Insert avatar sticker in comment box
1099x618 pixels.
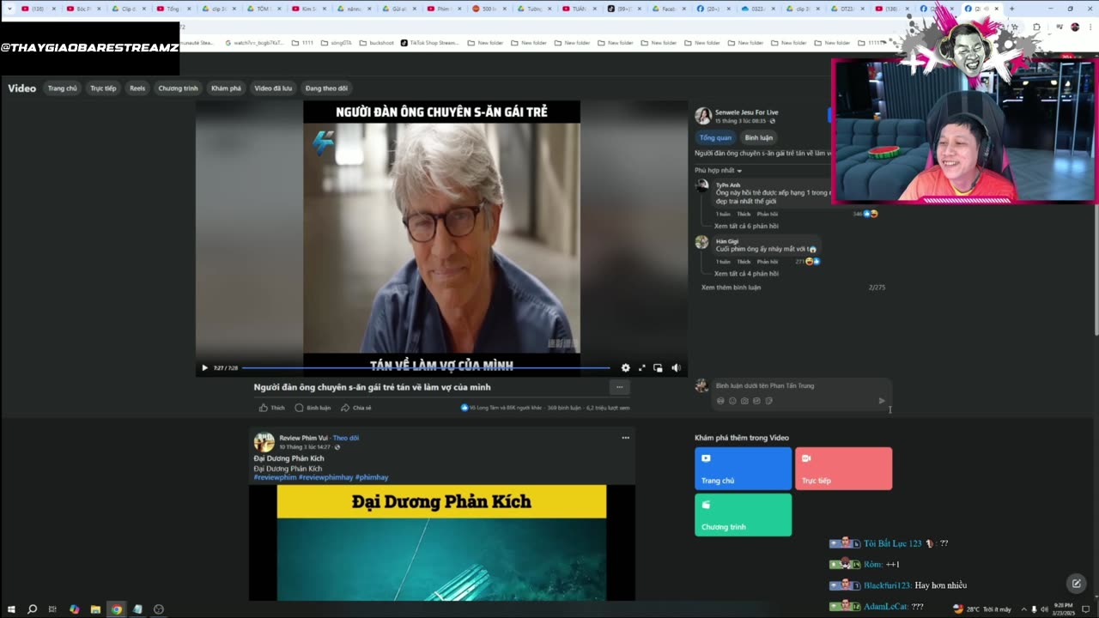[x=720, y=401]
